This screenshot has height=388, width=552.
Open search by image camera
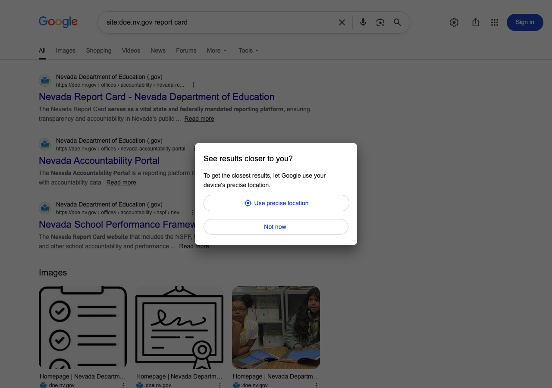(380, 22)
